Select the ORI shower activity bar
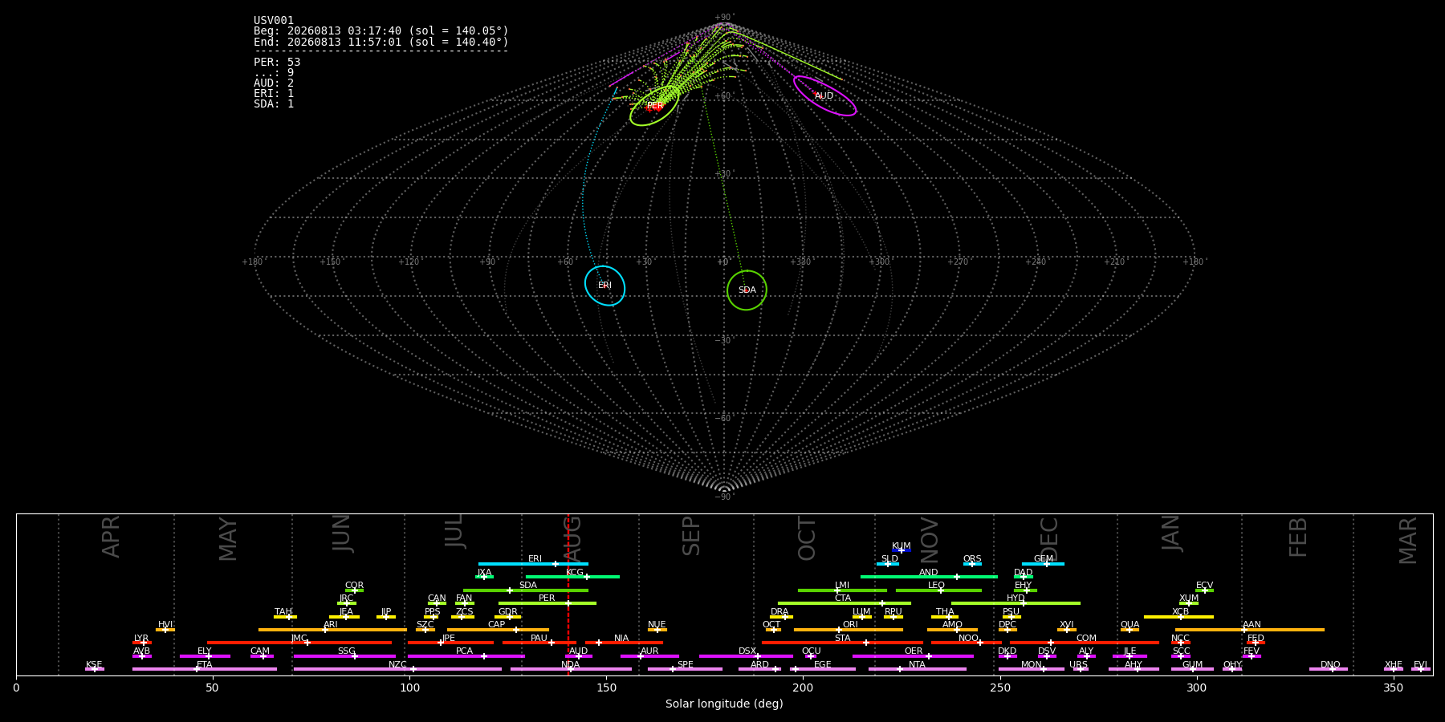The width and height of the screenshot is (1445, 722). pos(849,630)
